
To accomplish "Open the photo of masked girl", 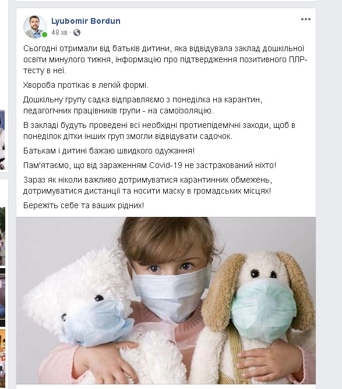I will (x=166, y=301).
